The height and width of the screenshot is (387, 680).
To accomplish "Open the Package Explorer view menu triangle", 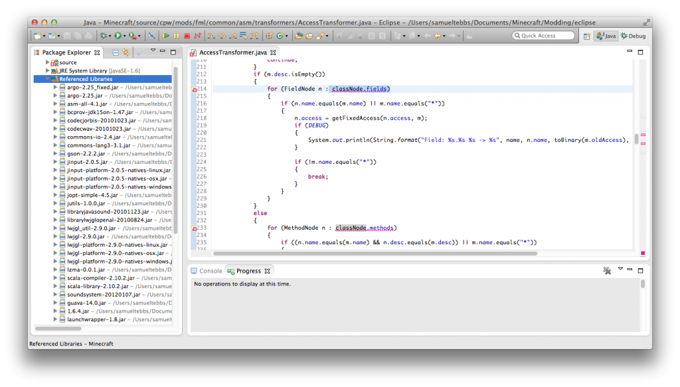I will [x=153, y=50].
